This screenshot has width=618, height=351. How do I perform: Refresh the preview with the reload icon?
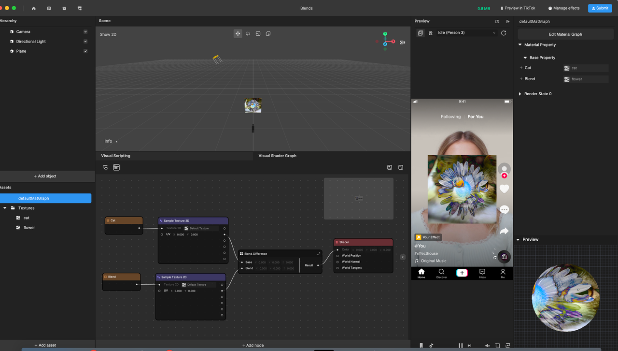point(504,33)
